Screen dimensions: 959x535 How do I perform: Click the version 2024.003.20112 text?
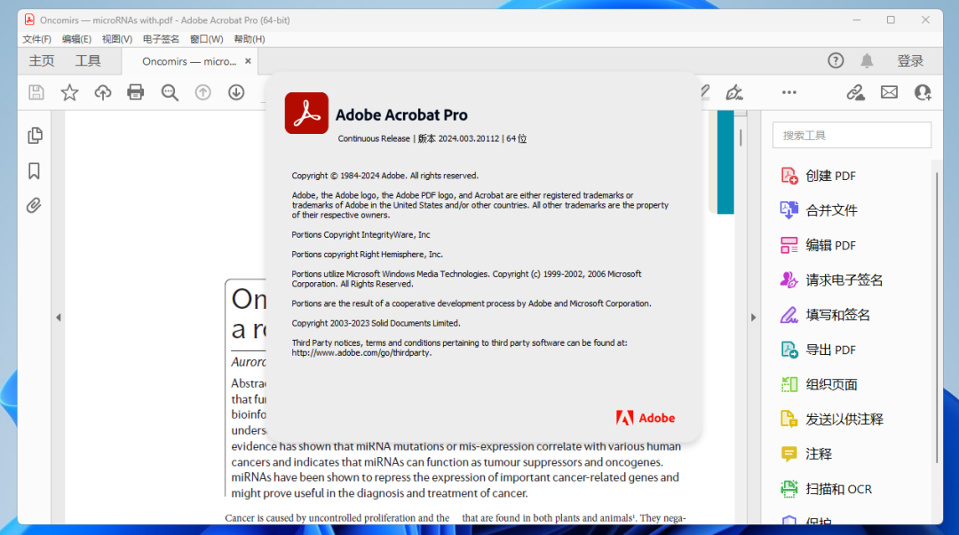469,138
